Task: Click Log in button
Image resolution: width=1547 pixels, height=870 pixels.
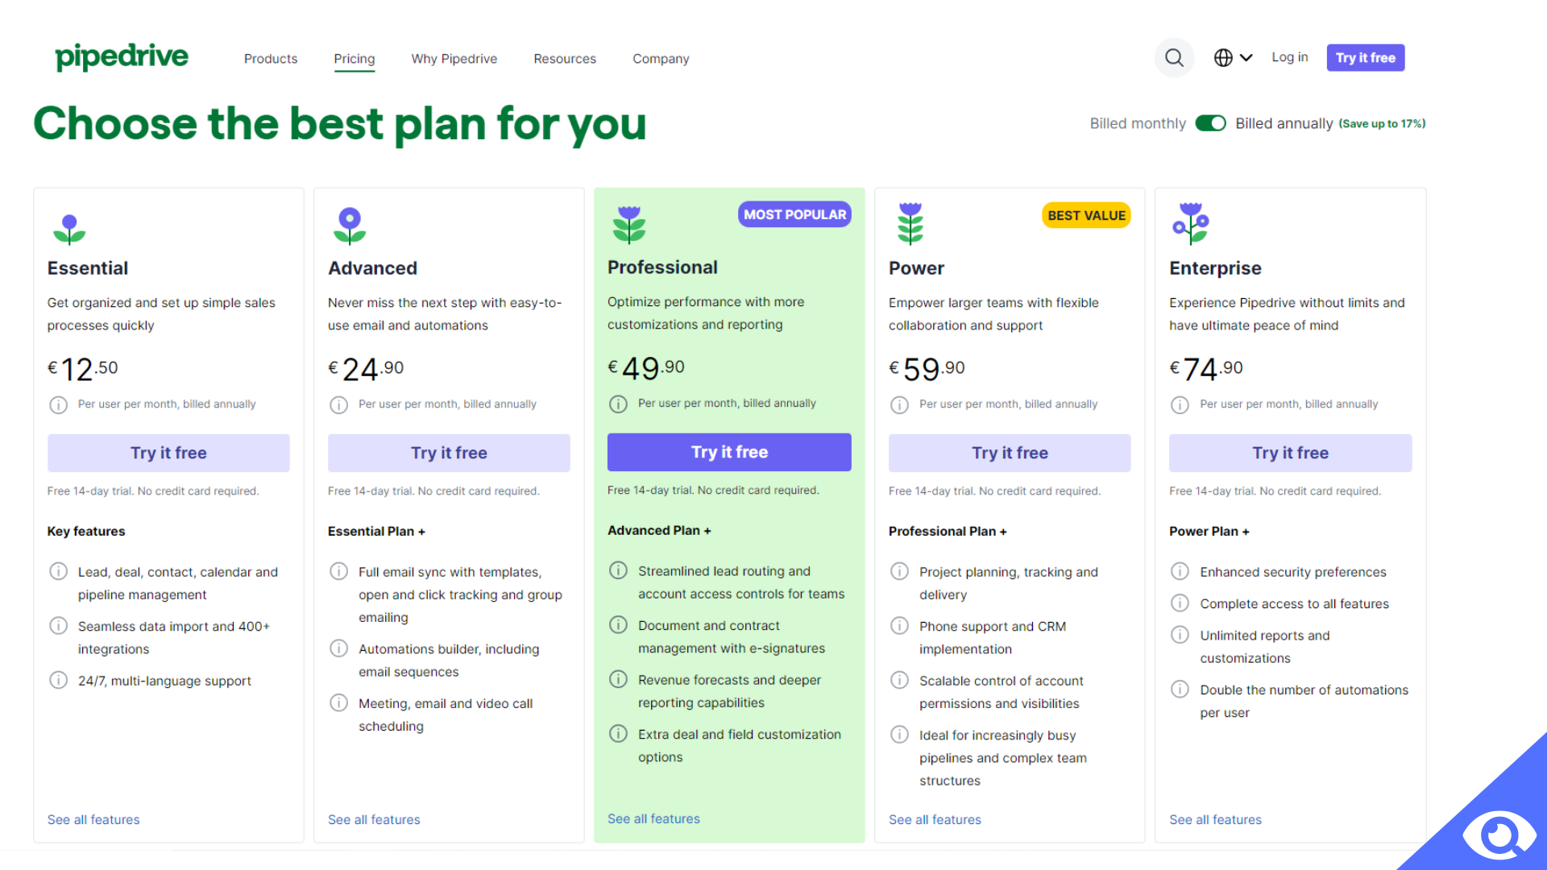Action: (x=1291, y=57)
